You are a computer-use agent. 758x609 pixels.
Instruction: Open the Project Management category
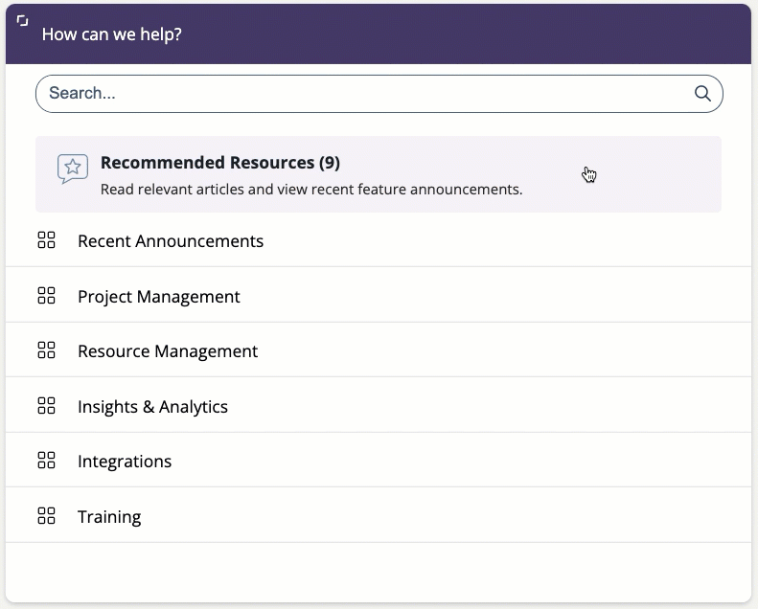pyautogui.click(x=379, y=295)
